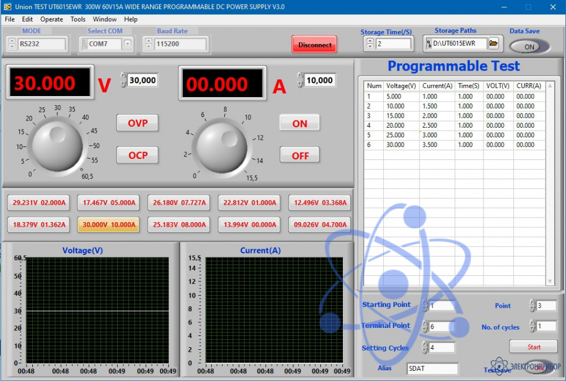Click the LabVIEW app icon in title bar
Viewport: 566px width, 381px height.
coord(6,7)
